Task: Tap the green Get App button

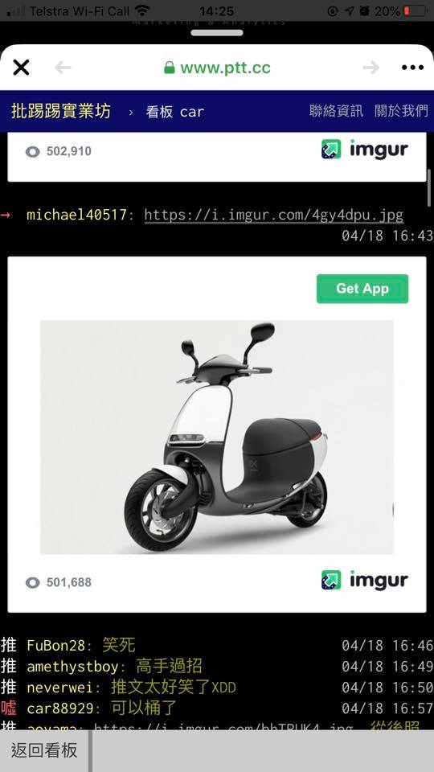Action: pos(362,289)
